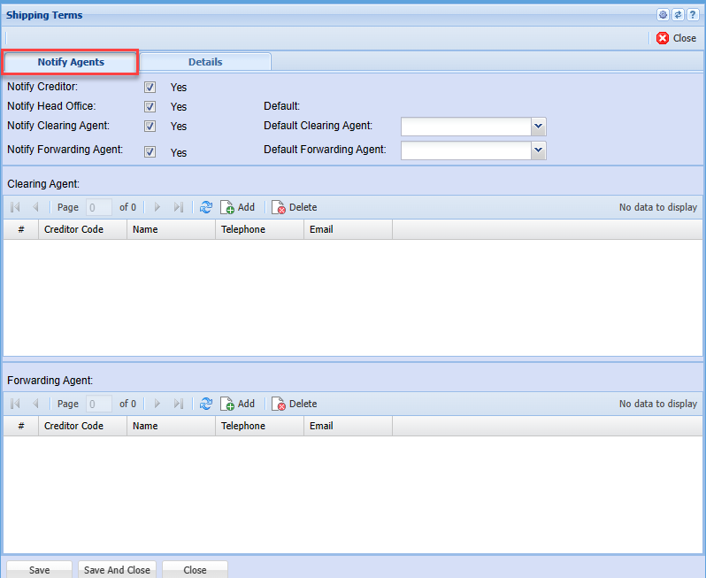Click the Save And Close button

click(x=117, y=570)
